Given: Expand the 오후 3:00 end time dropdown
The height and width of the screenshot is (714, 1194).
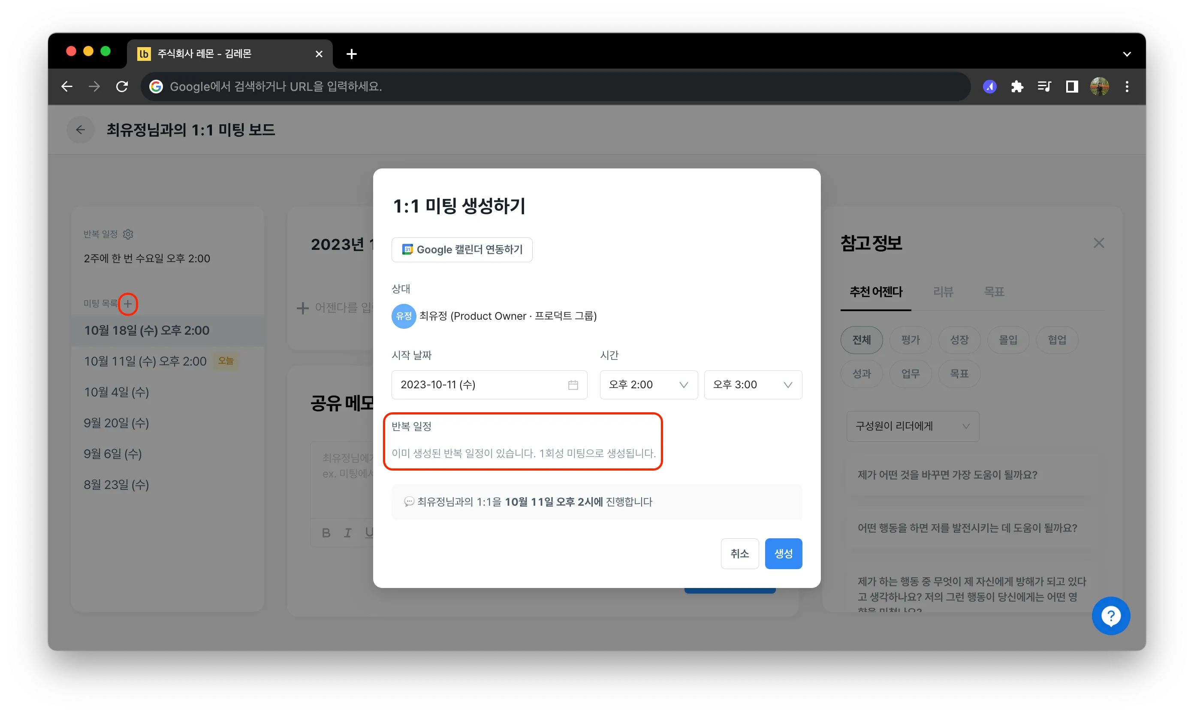Looking at the screenshot, I should [x=753, y=384].
